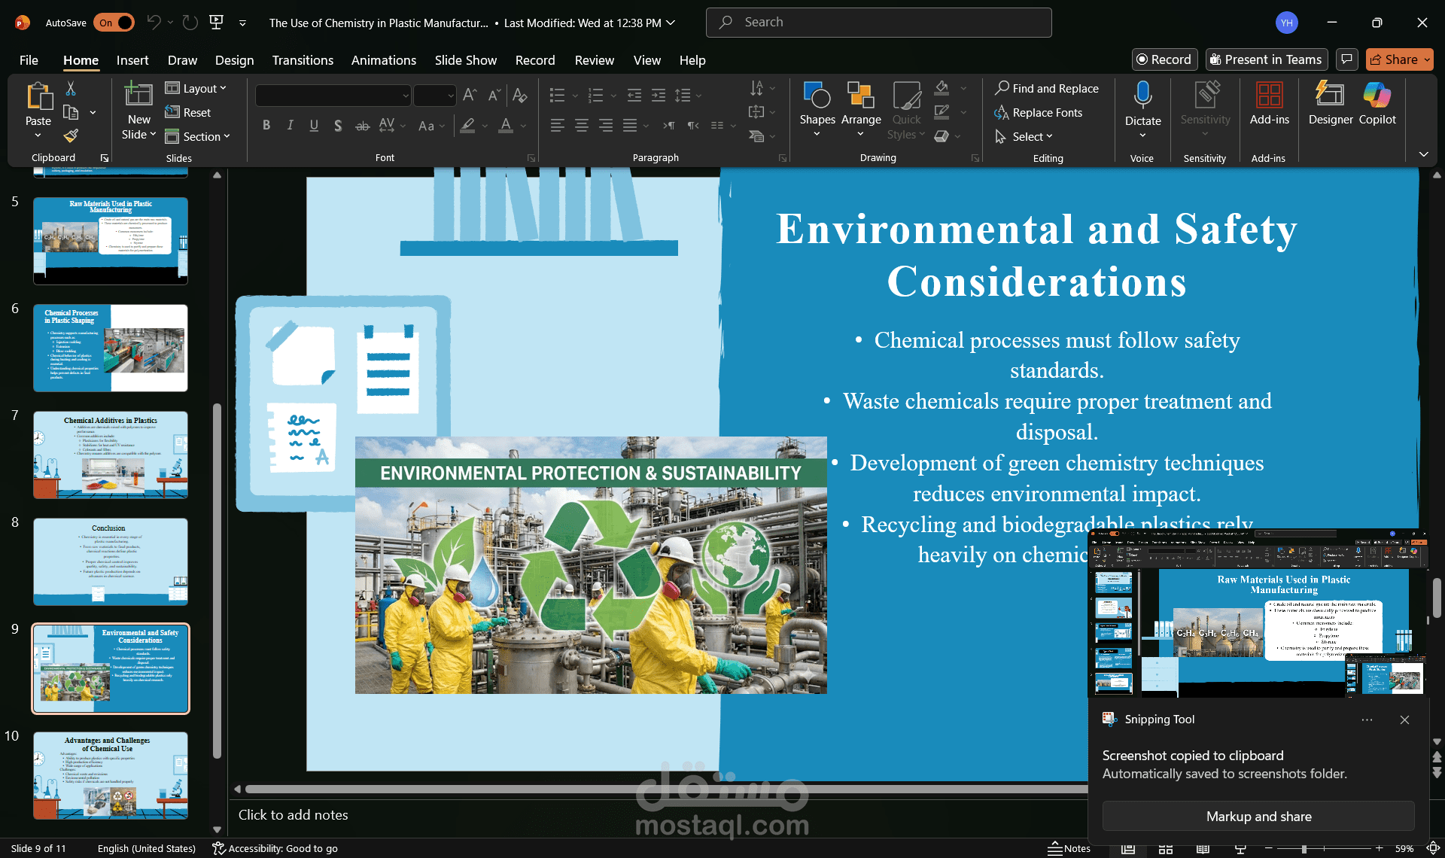Apply text shadow formatting
This screenshot has width=1445, height=858.
tap(338, 126)
